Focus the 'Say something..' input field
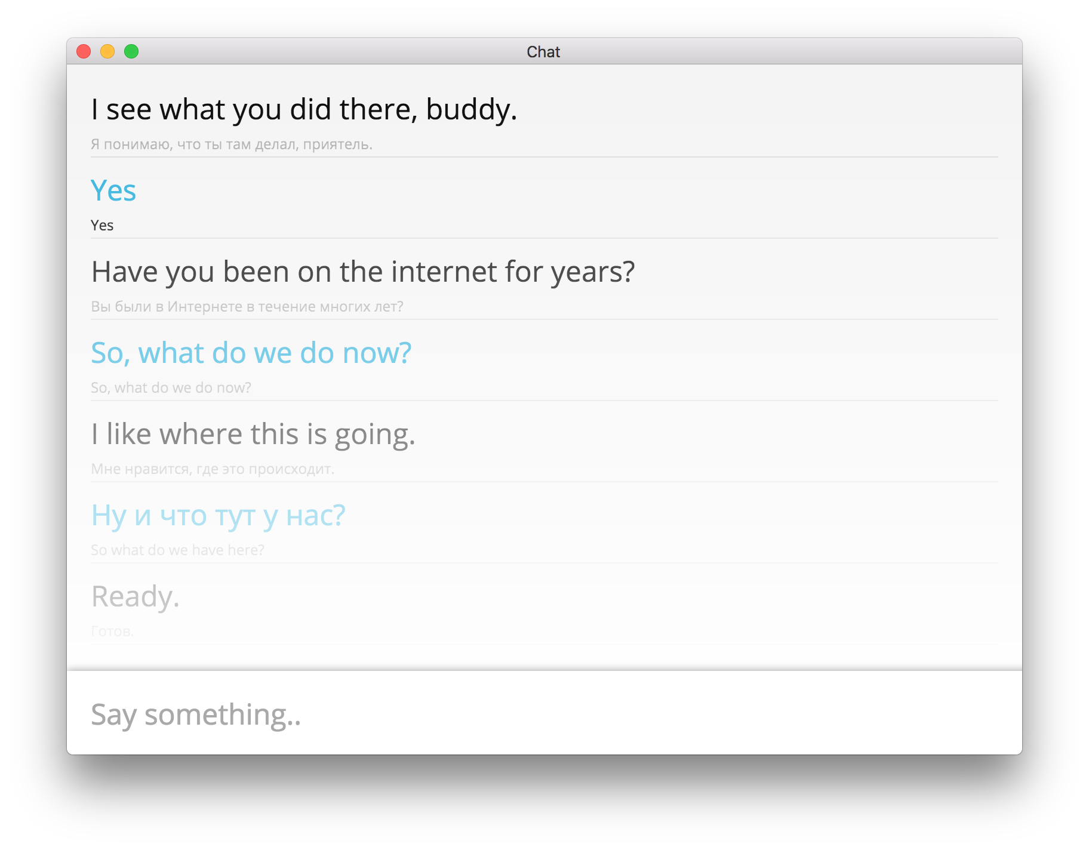This screenshot has width=1089, height=850. 544,714
